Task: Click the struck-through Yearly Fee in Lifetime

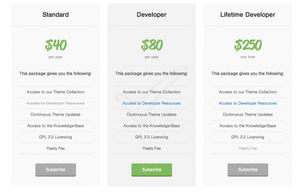Action: 247,149
